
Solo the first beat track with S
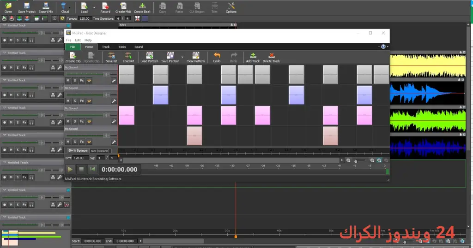click(75, 80)
